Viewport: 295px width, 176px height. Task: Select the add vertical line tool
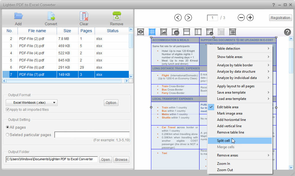(198, 32)
